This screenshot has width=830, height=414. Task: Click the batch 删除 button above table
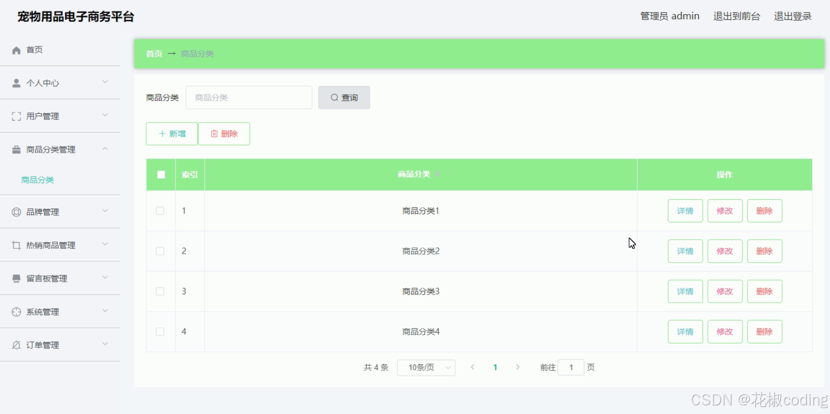(x=224, y=134)
